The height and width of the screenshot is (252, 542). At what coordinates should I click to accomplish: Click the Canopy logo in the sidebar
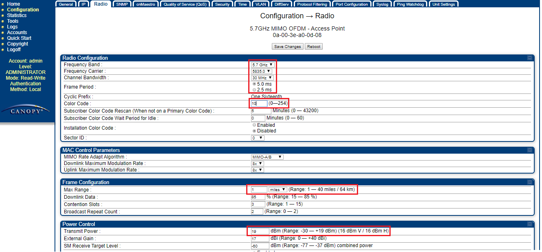pyautogui.click(x=27, y=111)
